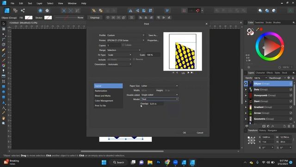Toggle the Reverse checkbox
This screenshot has height=167, width=296.
(x=134, y=59)
